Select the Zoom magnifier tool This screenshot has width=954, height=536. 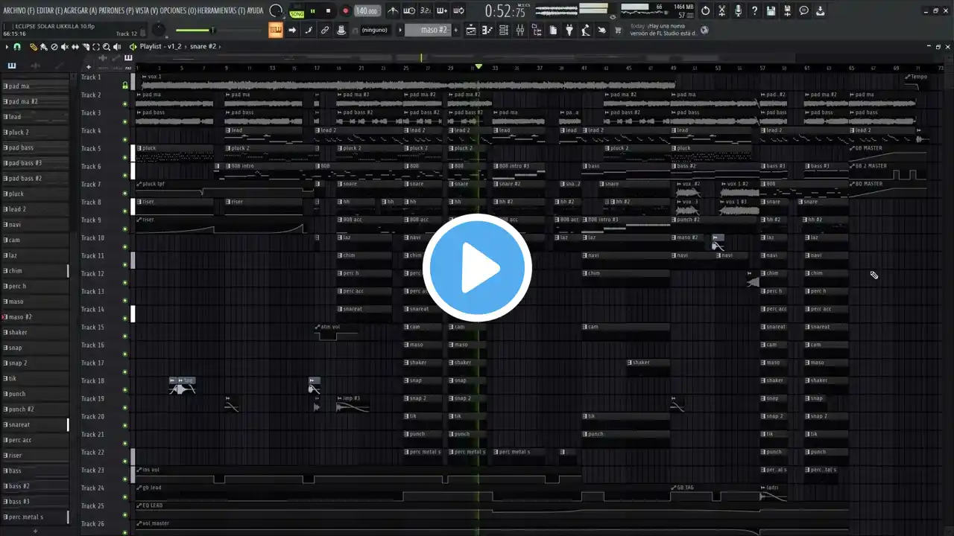[107, 47]
